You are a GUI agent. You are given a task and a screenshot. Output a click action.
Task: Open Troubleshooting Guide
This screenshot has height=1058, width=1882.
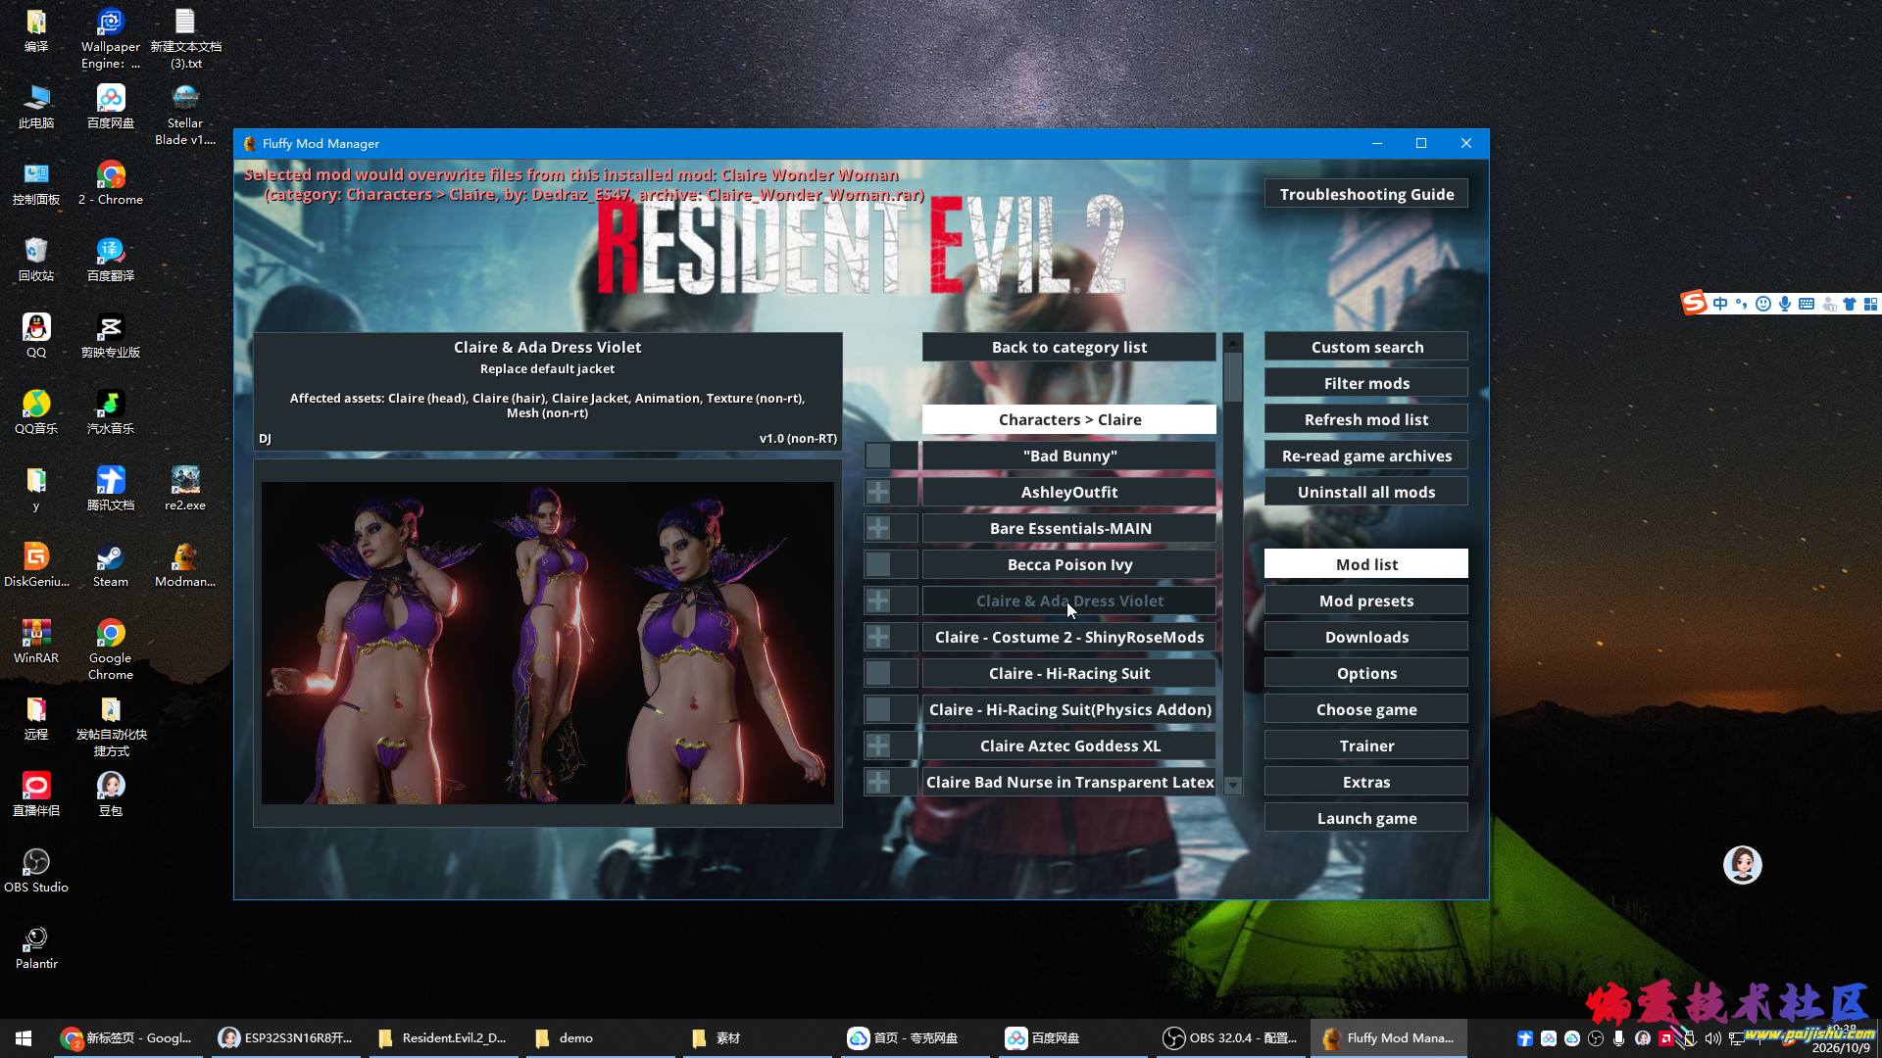click(x=1366, y=194)
